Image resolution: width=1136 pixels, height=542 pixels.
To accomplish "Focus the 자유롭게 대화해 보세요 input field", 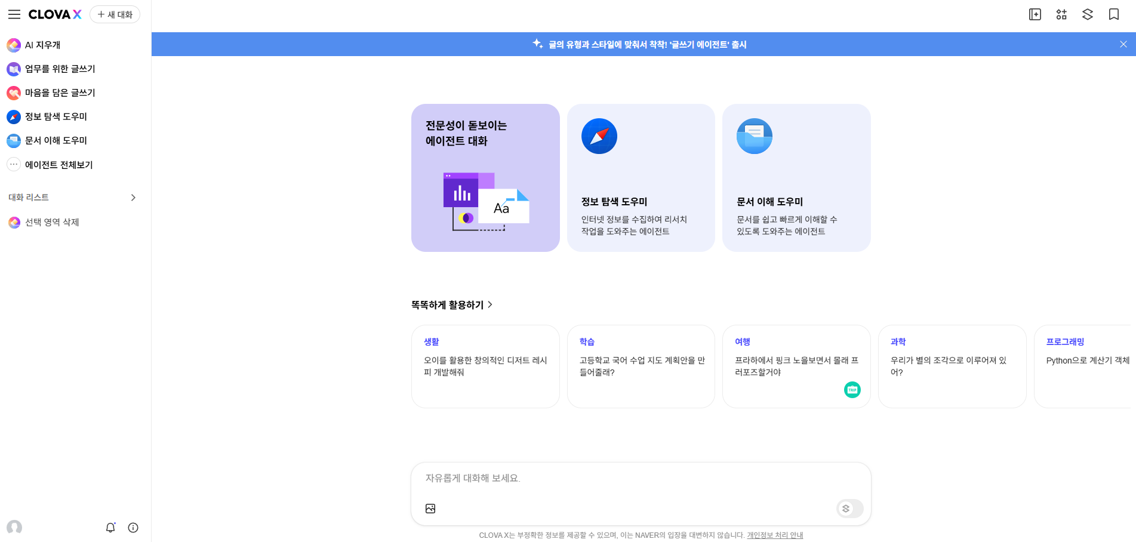I will click(641, 479).
